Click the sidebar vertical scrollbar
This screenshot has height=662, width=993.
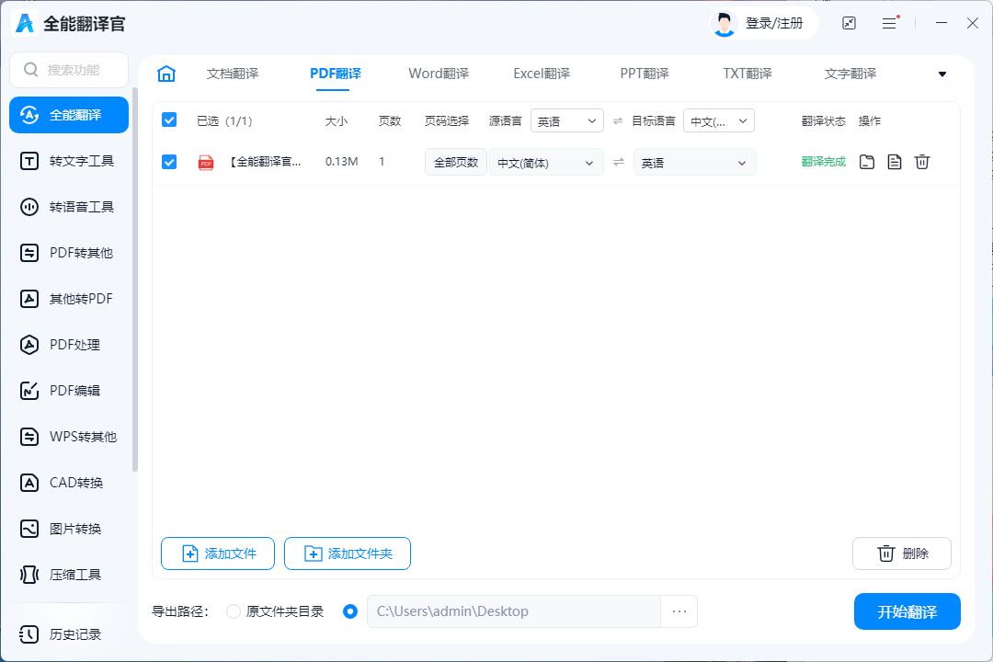click(134, 279)
